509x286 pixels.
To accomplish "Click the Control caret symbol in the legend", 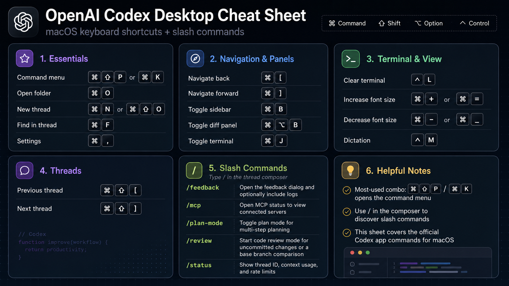I will [x=463, y=23].
